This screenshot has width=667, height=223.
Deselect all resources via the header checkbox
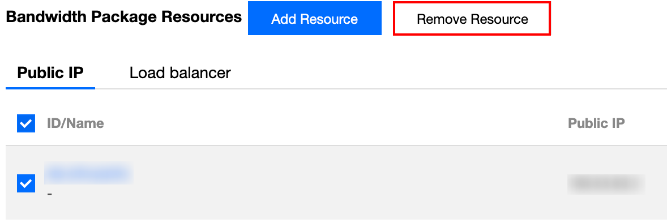26,123
